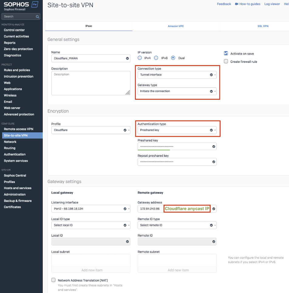This screenshot has width=289, height=293.
Task: Open the Log viewer link
Action: point(272,4)
